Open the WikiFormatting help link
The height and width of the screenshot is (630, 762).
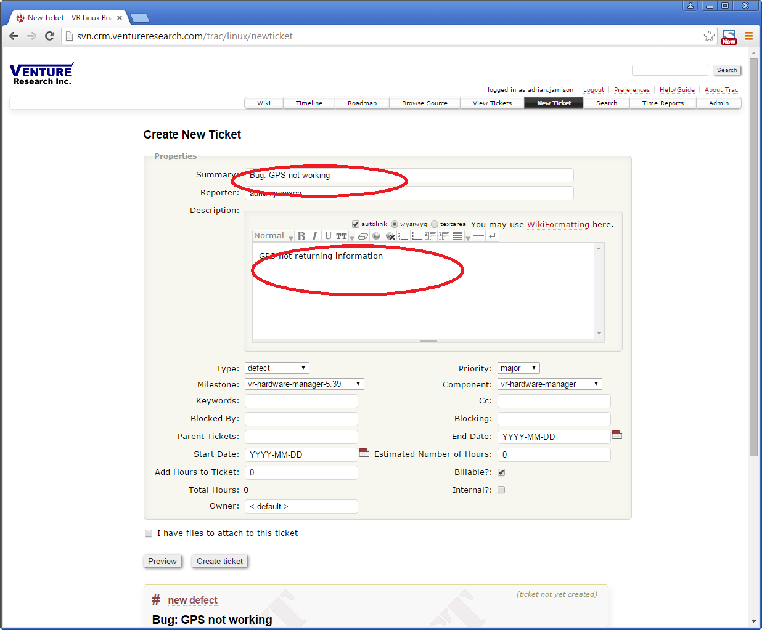point(558,225)
